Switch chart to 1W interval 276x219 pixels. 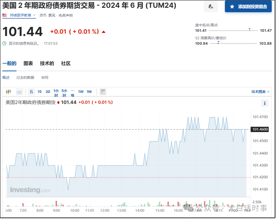81,92
